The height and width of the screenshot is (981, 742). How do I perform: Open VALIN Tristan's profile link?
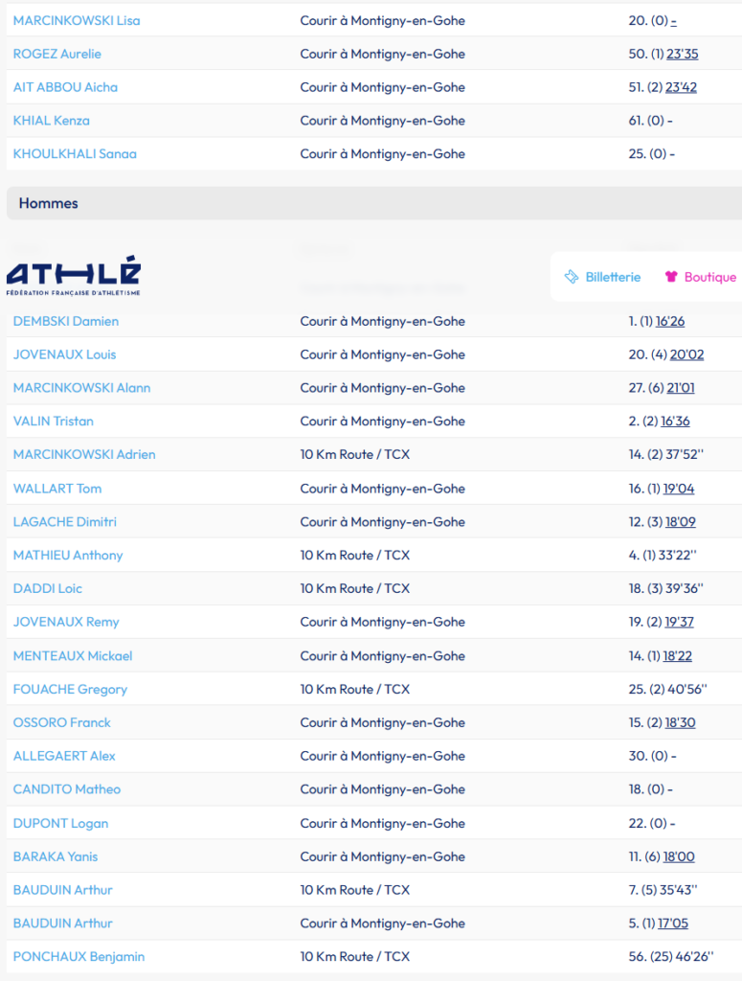[x=54, y=422]
